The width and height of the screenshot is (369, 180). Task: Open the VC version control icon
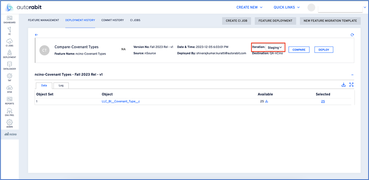9,31
